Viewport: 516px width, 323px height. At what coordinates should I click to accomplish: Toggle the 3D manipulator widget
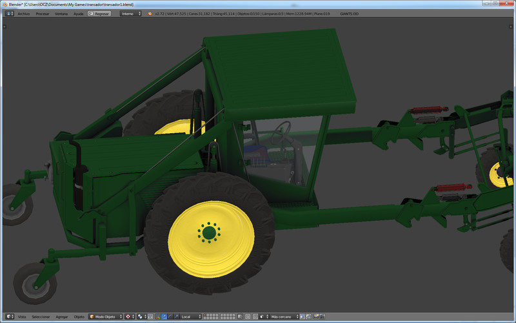click(x=156, y=317)
